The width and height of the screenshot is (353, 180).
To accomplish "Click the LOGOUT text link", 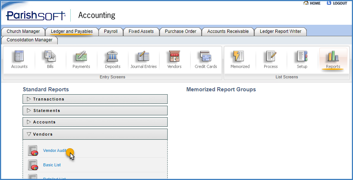I will [x=340, y=3].
